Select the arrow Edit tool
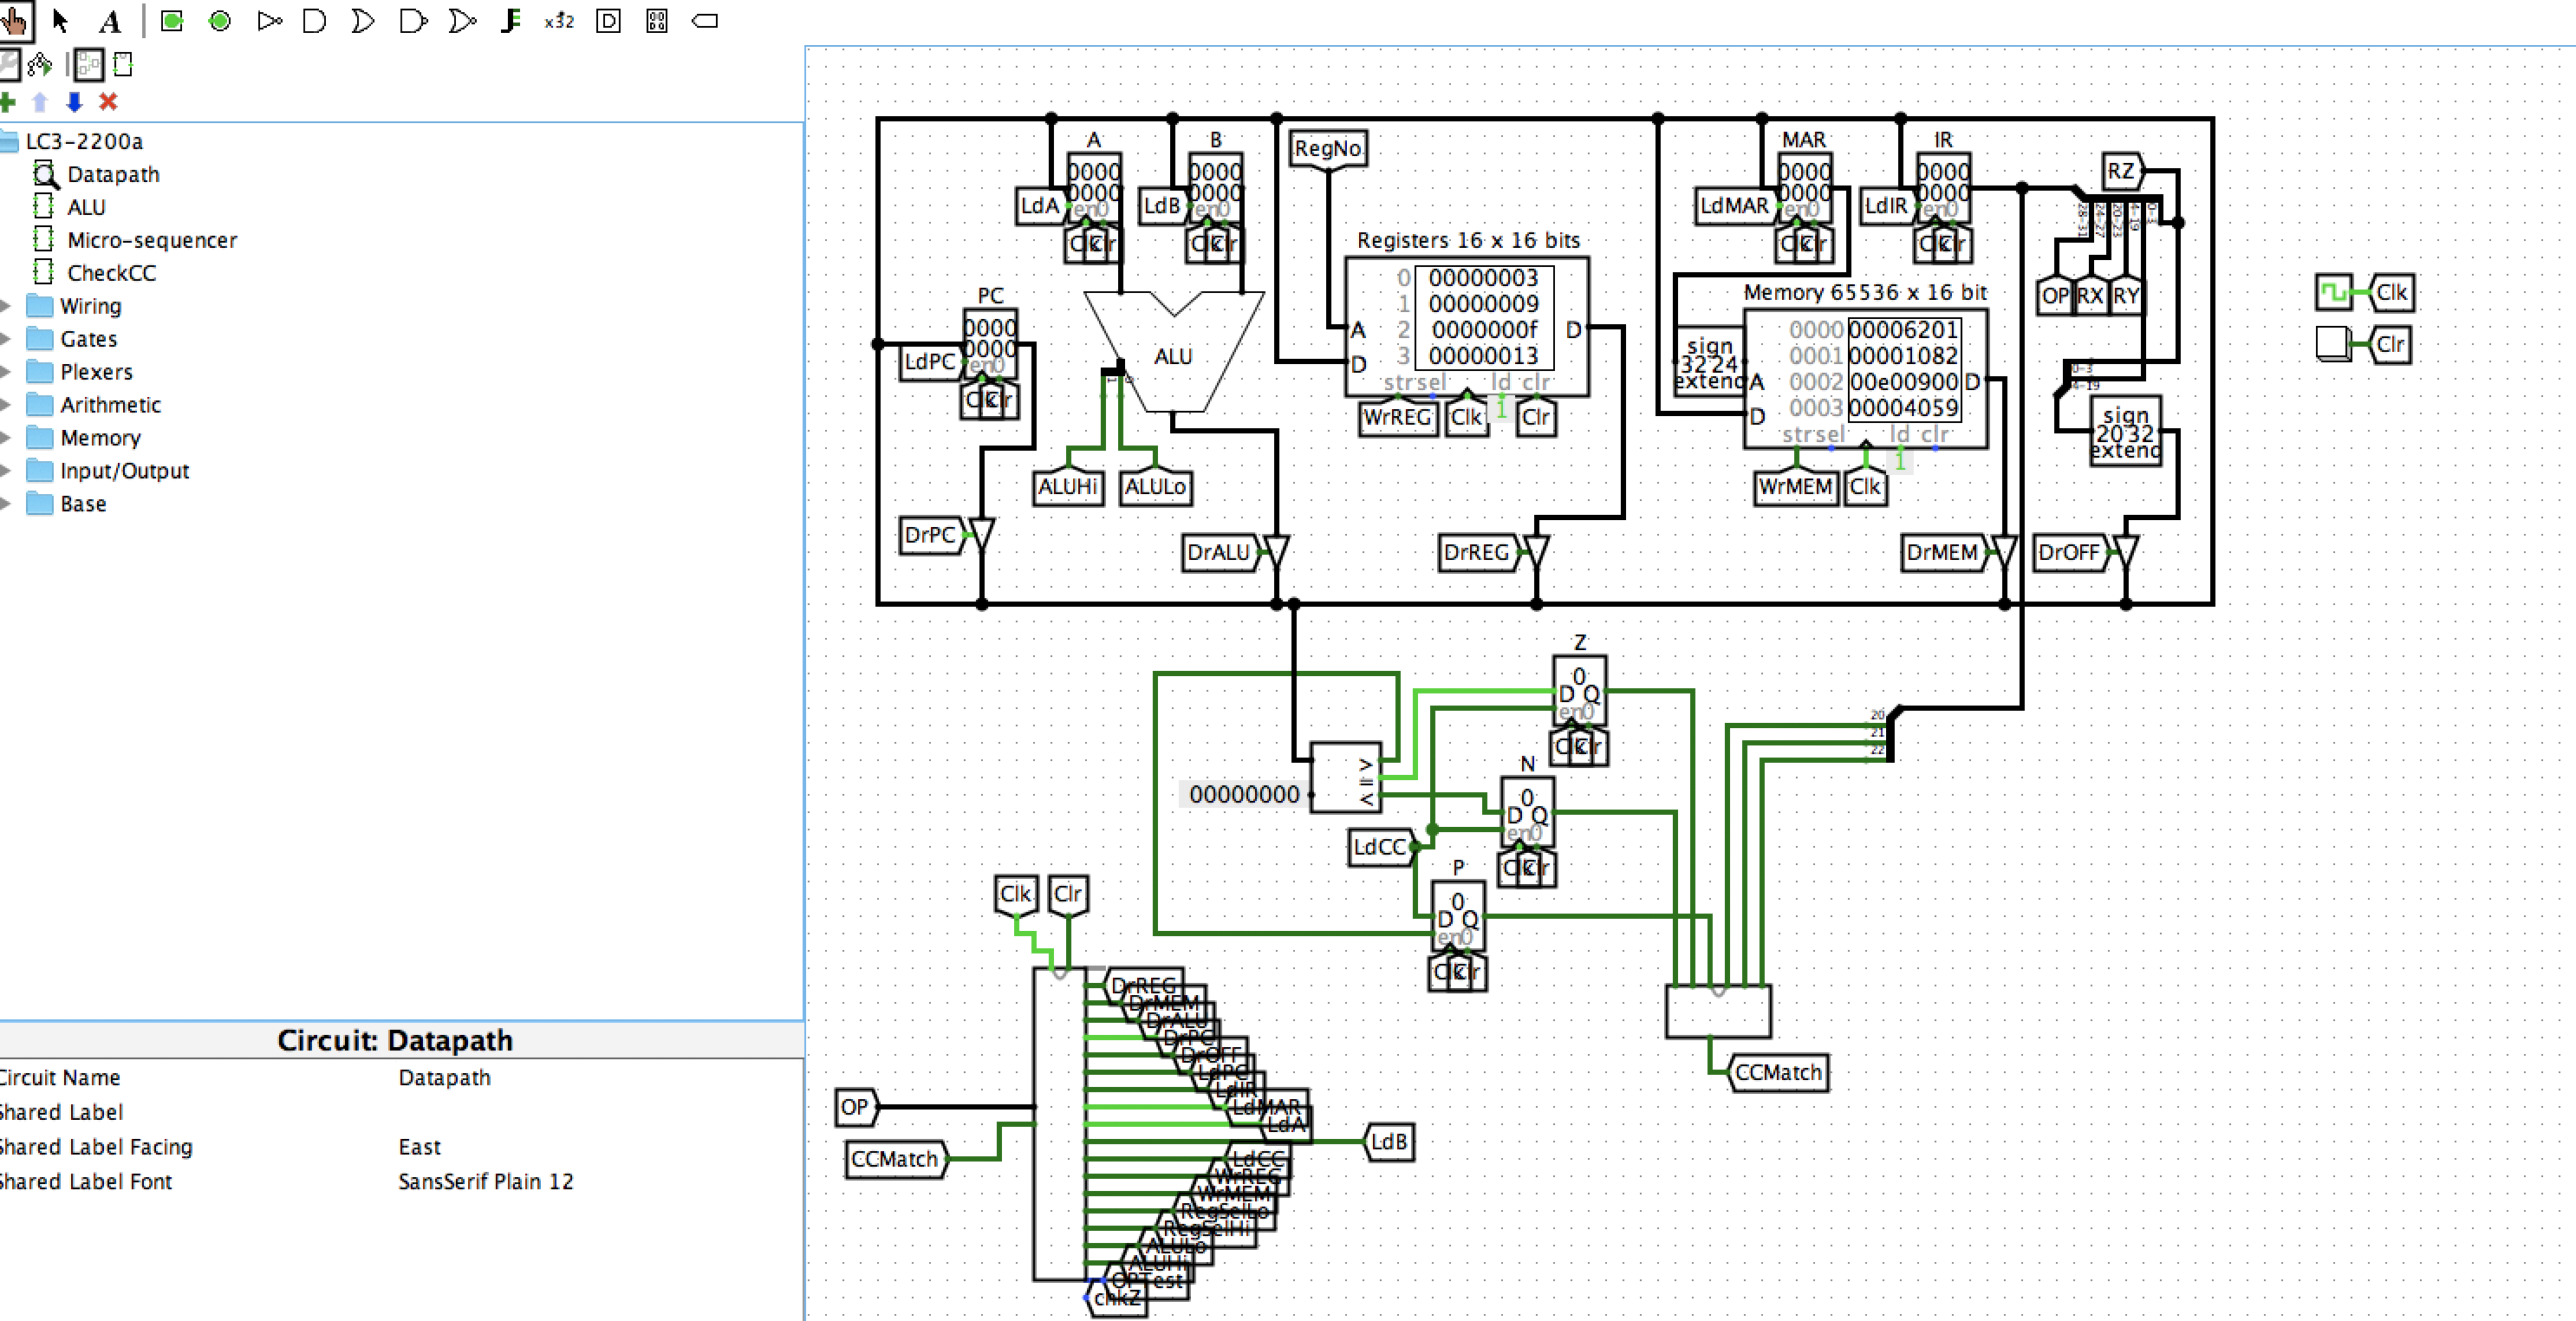 click(x=60, y=20)
